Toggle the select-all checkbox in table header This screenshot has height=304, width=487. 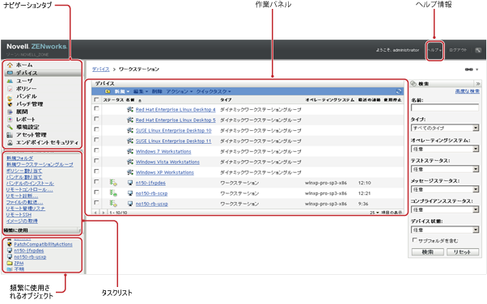pyautogui.click(x=96, y=99)
